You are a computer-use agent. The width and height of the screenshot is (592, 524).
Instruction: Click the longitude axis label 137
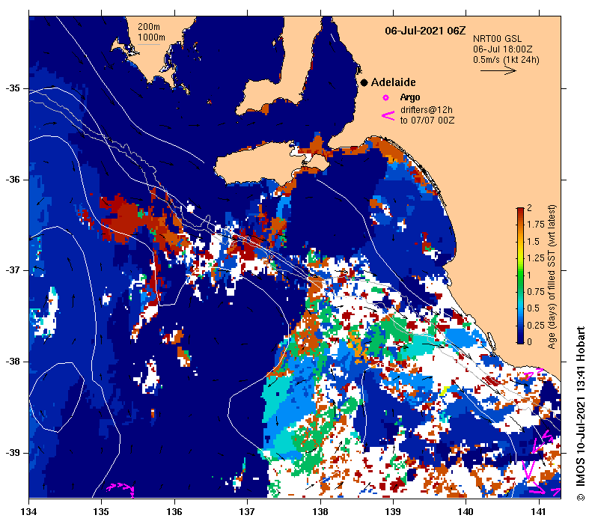point(247,512)
